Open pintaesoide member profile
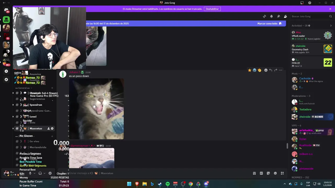This screenshot has height=188, width=335. click(312, 169)
